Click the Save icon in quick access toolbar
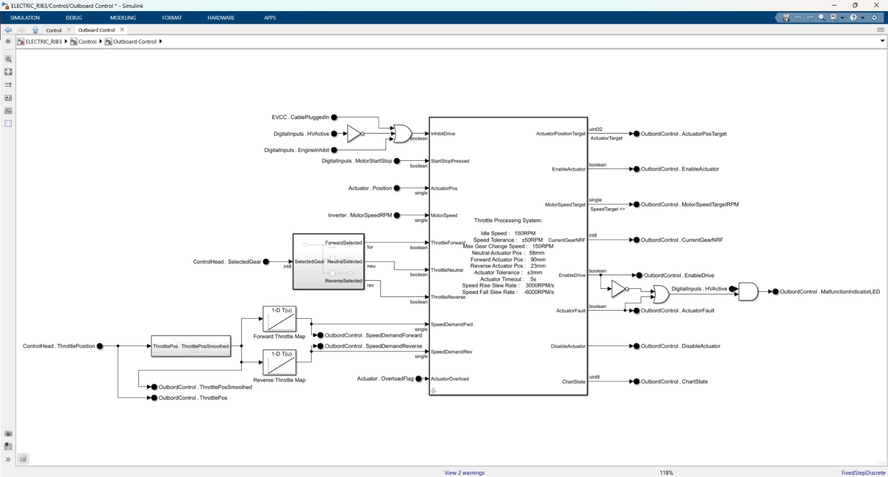This screenshot has height=477, width=888. tap(786, 18)
